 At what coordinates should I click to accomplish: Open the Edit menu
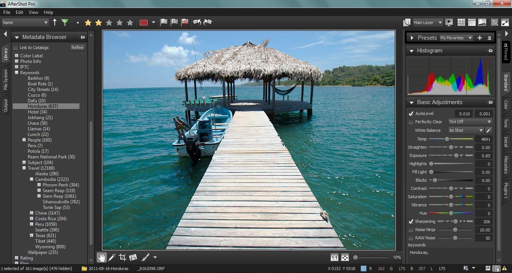point(19,12)
